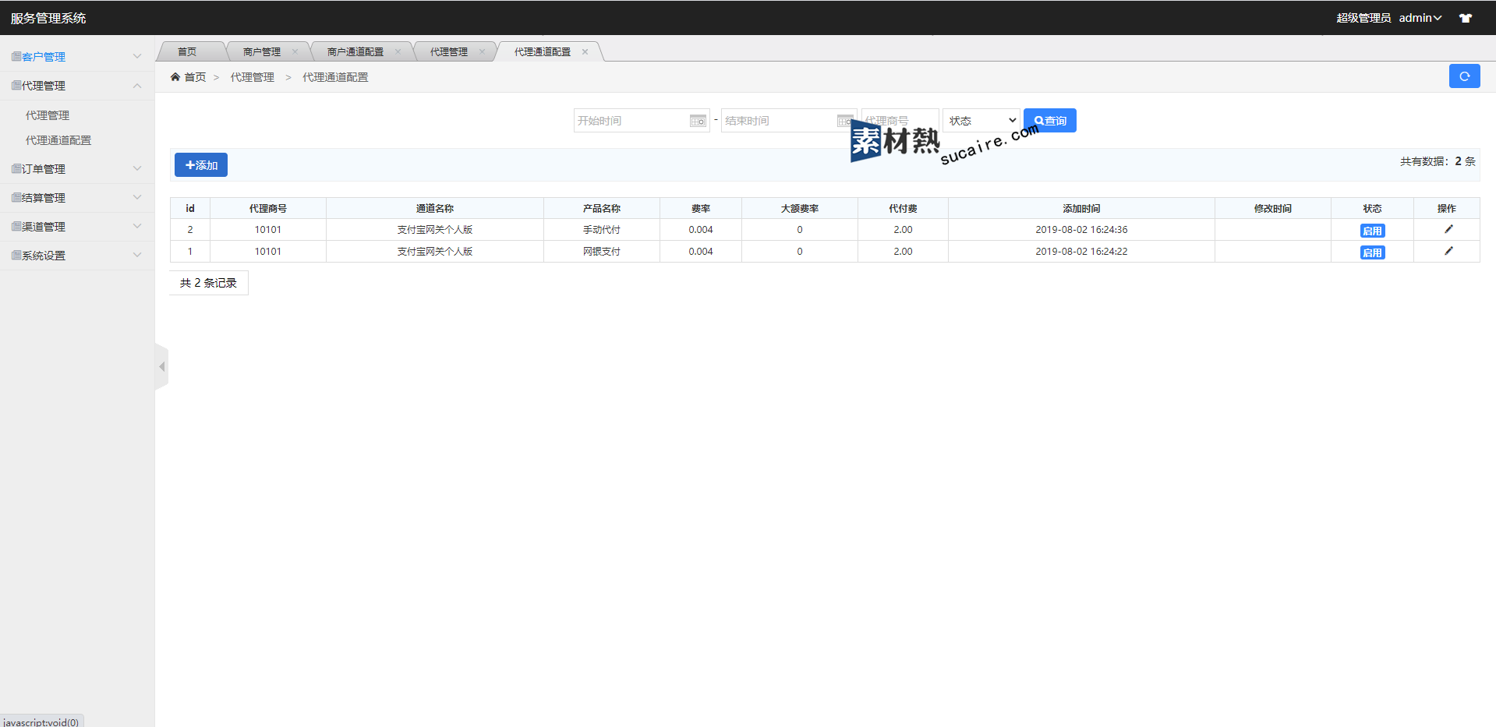Close the 商户通道配置 tab
Screen dimensions: 1496x727
pyautogui.click(x=398, y=51)
